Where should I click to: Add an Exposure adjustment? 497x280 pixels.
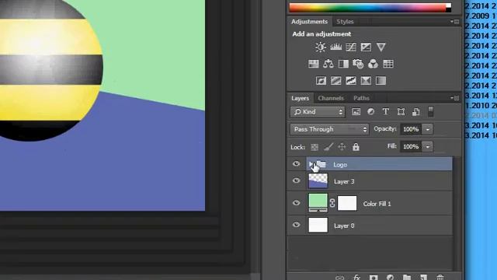coord(366,47)
